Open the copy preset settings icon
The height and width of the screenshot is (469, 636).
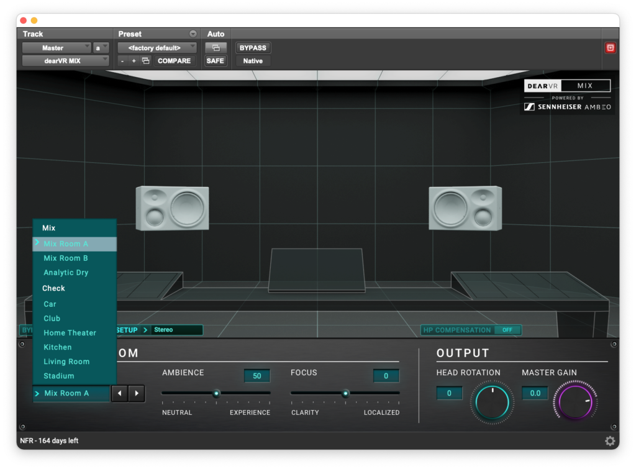[145, 61]
